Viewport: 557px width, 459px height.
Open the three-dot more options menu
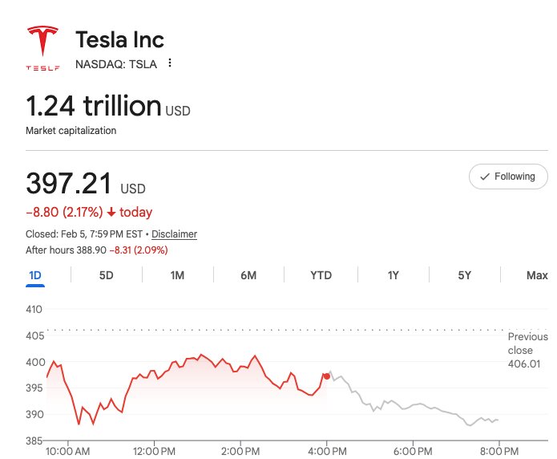(x=170, y=63)
